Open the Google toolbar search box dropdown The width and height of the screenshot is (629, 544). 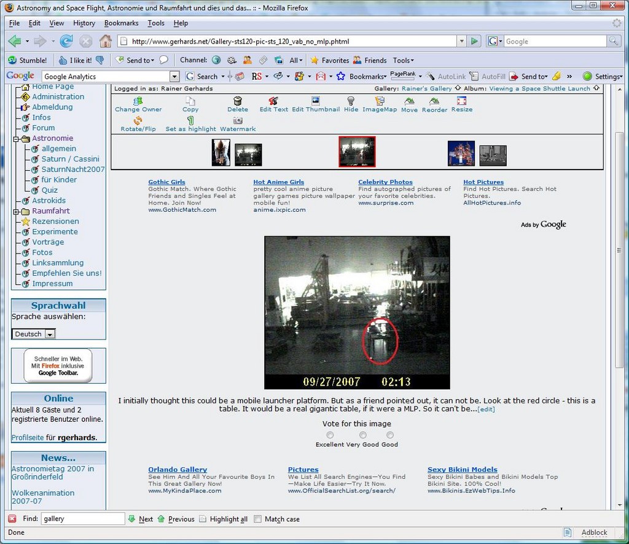(174, 76)
